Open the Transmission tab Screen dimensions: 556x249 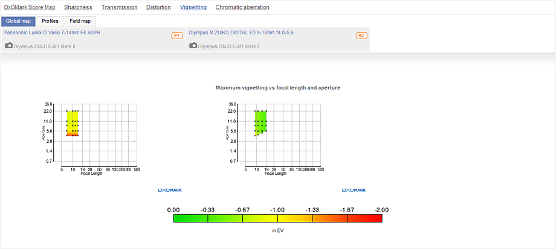tap(120, 7)
